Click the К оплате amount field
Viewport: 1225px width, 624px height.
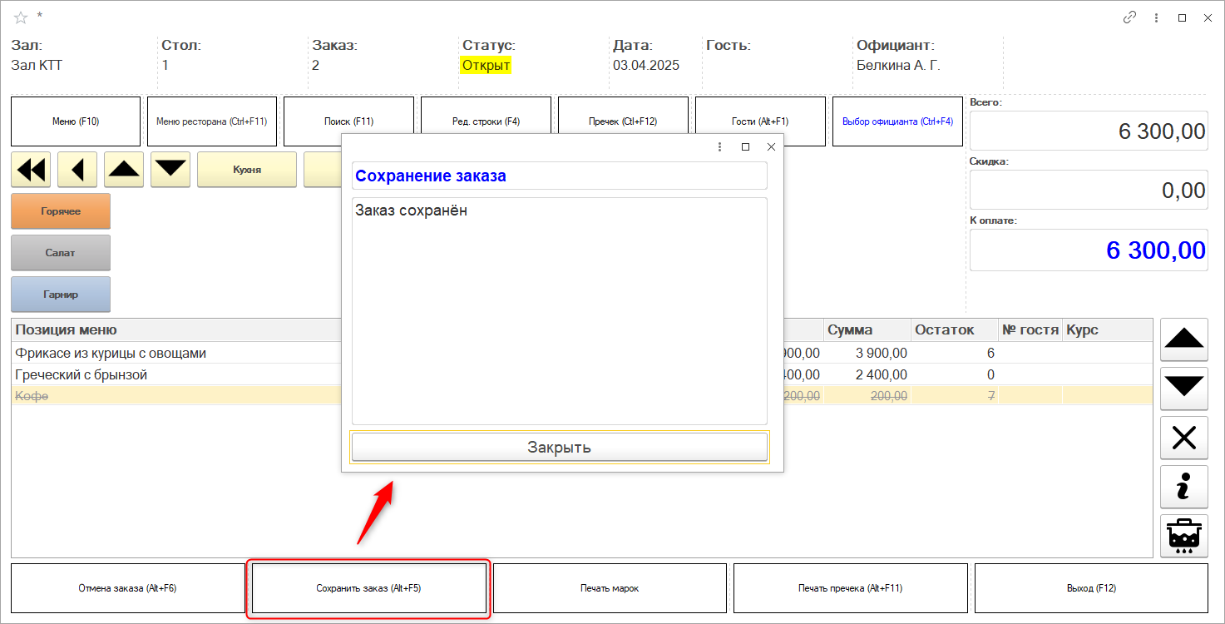pyautogui.click(x=1088, y=250)
